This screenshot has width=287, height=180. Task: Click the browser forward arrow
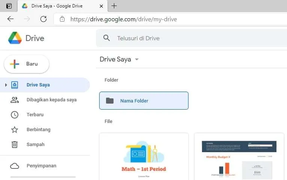pyautogui.click(x=27, y=19)
